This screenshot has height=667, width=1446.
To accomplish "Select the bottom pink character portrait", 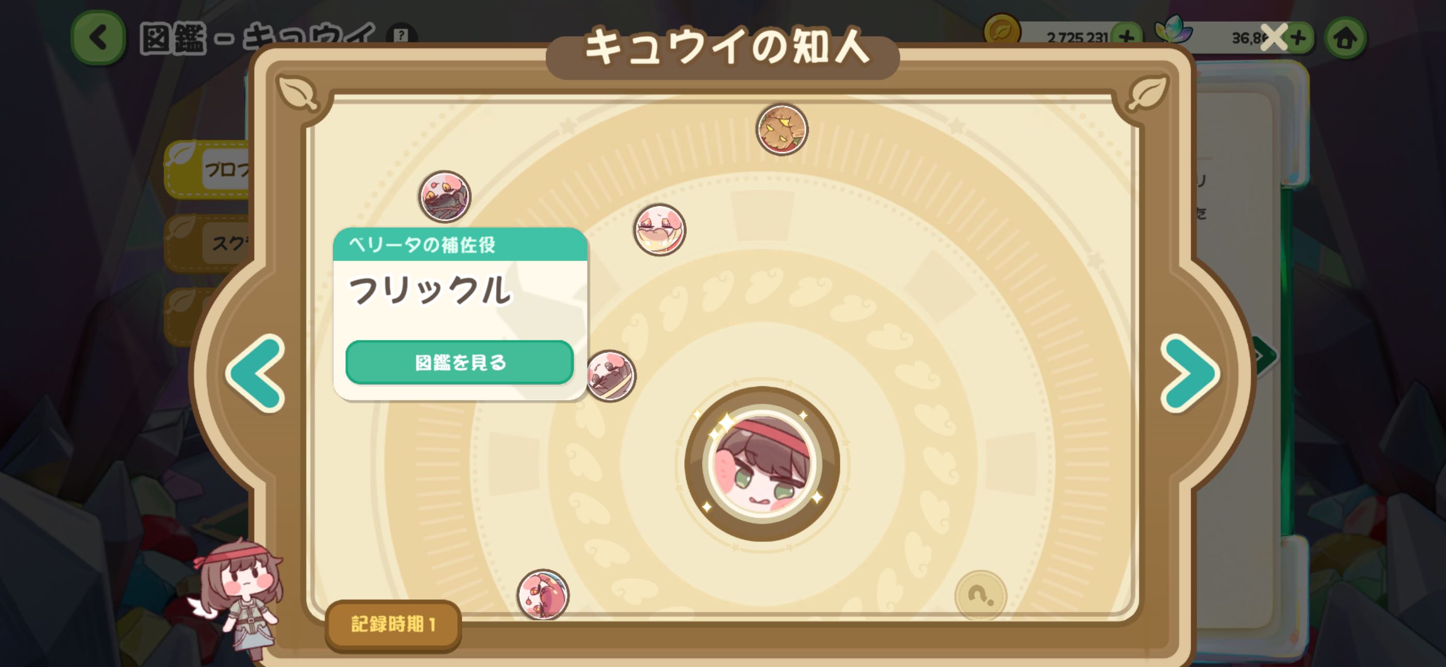I will 542,595.
